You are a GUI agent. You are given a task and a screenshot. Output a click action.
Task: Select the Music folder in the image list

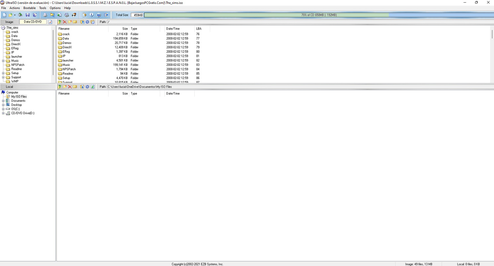click(66, 65)
